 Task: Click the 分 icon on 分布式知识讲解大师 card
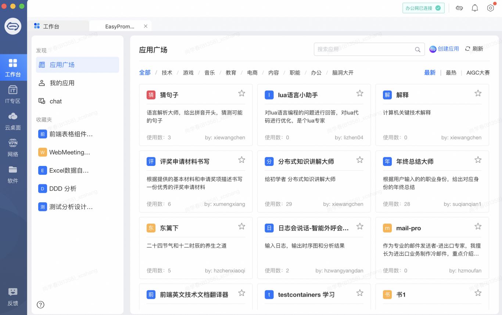(269, 162)
